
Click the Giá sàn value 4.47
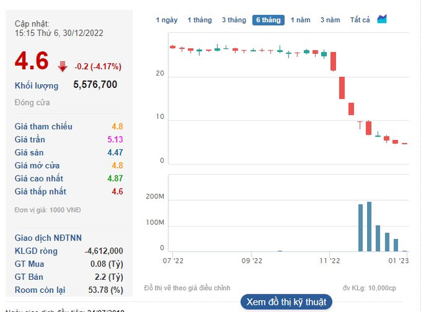(114, 152)
